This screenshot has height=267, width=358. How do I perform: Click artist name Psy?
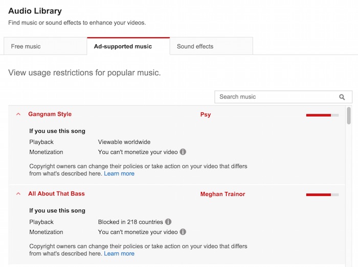point(205,115)
